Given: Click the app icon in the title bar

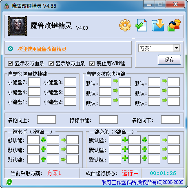Looking at the screenshot, I should (7, 6).
